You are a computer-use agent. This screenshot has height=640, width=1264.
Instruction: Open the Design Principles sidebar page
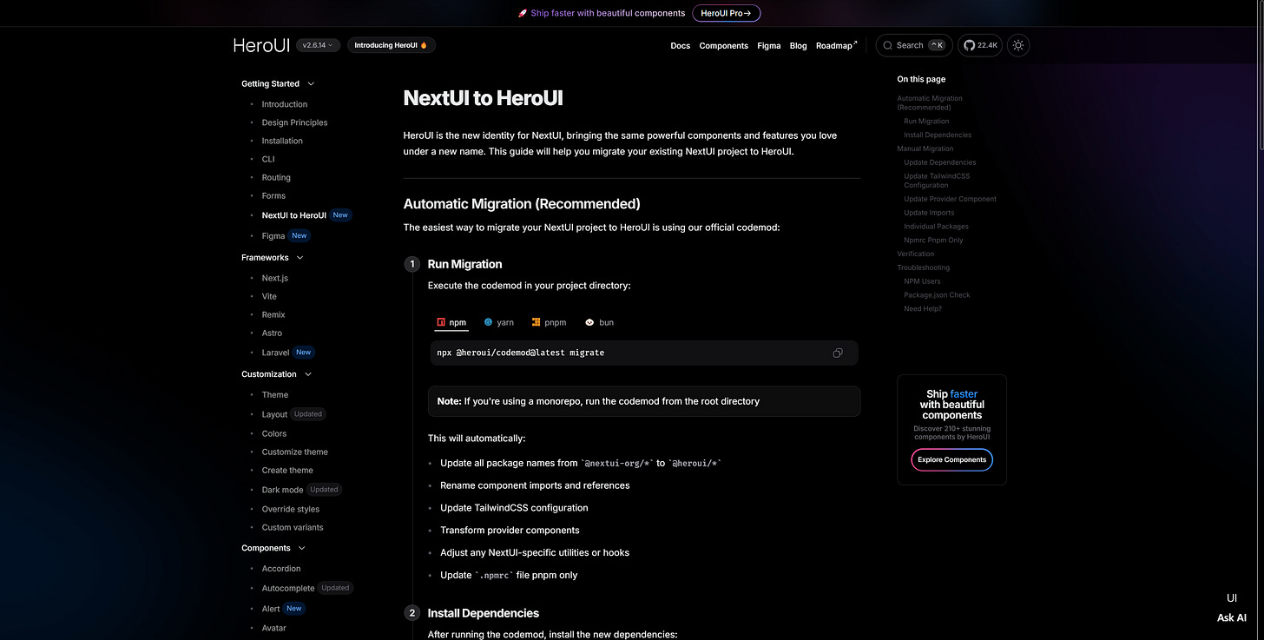[294, 122]
